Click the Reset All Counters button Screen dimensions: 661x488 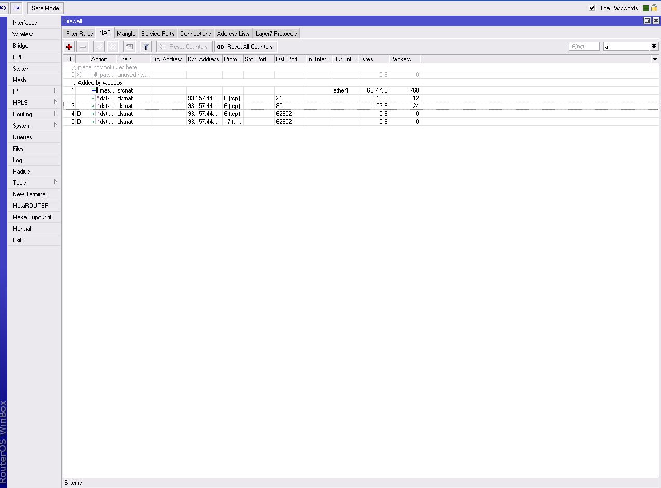click(245, 47)
